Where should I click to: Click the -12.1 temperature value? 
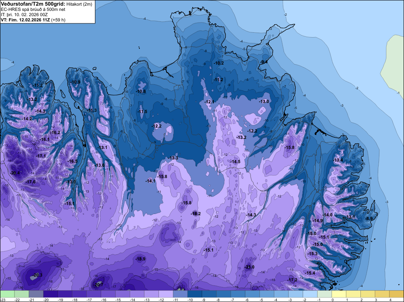[209, 102]
